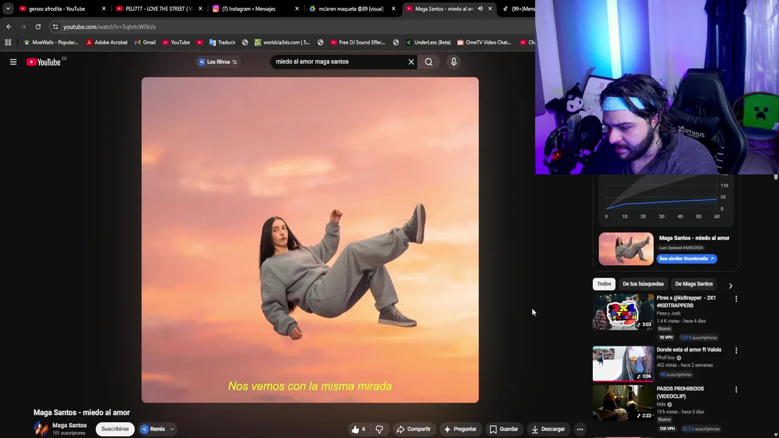
Task: Run search with the magnifier icon
Action: (x=429, y=61)
